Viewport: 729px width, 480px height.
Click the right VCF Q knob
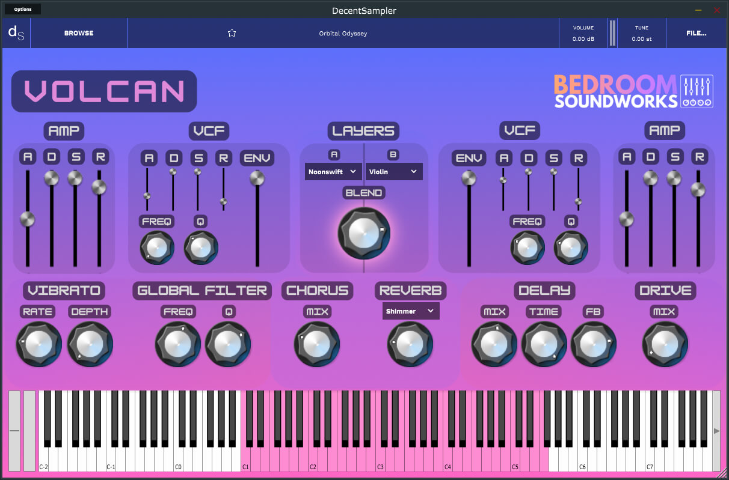571,248
